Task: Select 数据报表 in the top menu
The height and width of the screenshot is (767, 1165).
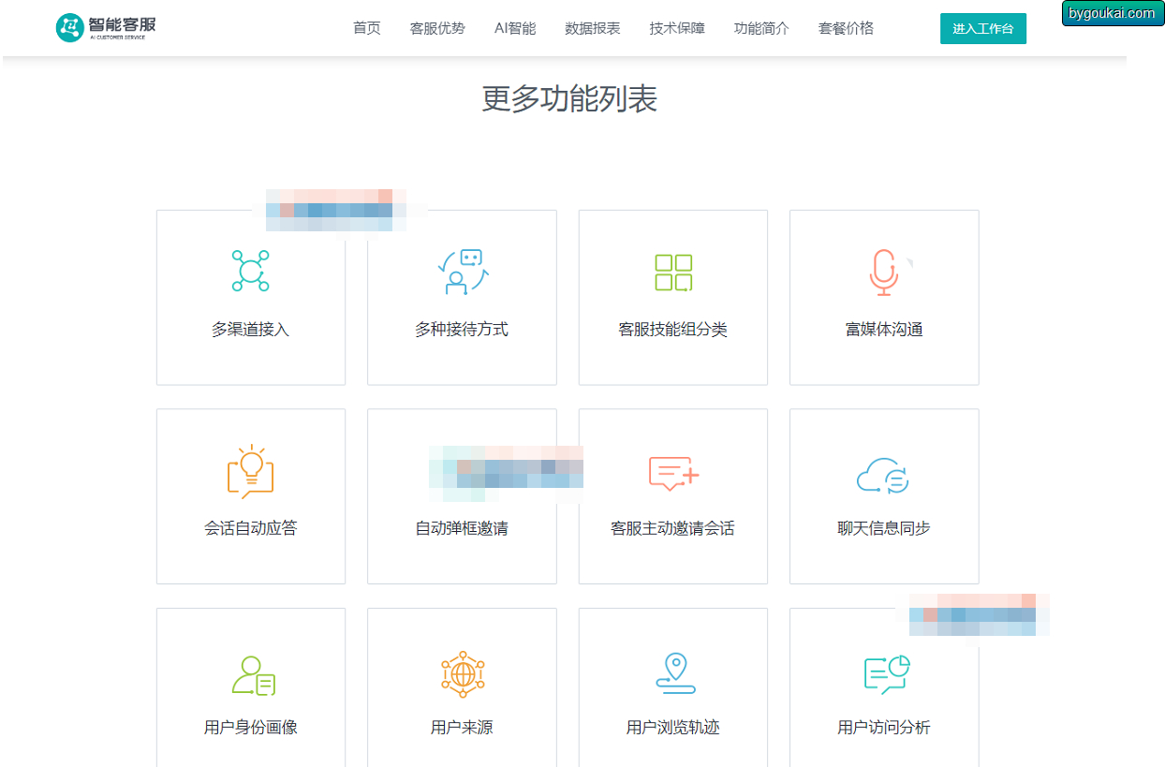Action: click(593, 28)
